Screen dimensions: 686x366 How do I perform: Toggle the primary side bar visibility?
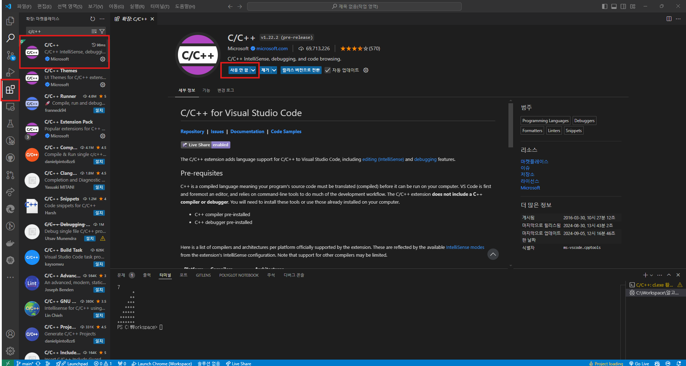coord(604,6)
